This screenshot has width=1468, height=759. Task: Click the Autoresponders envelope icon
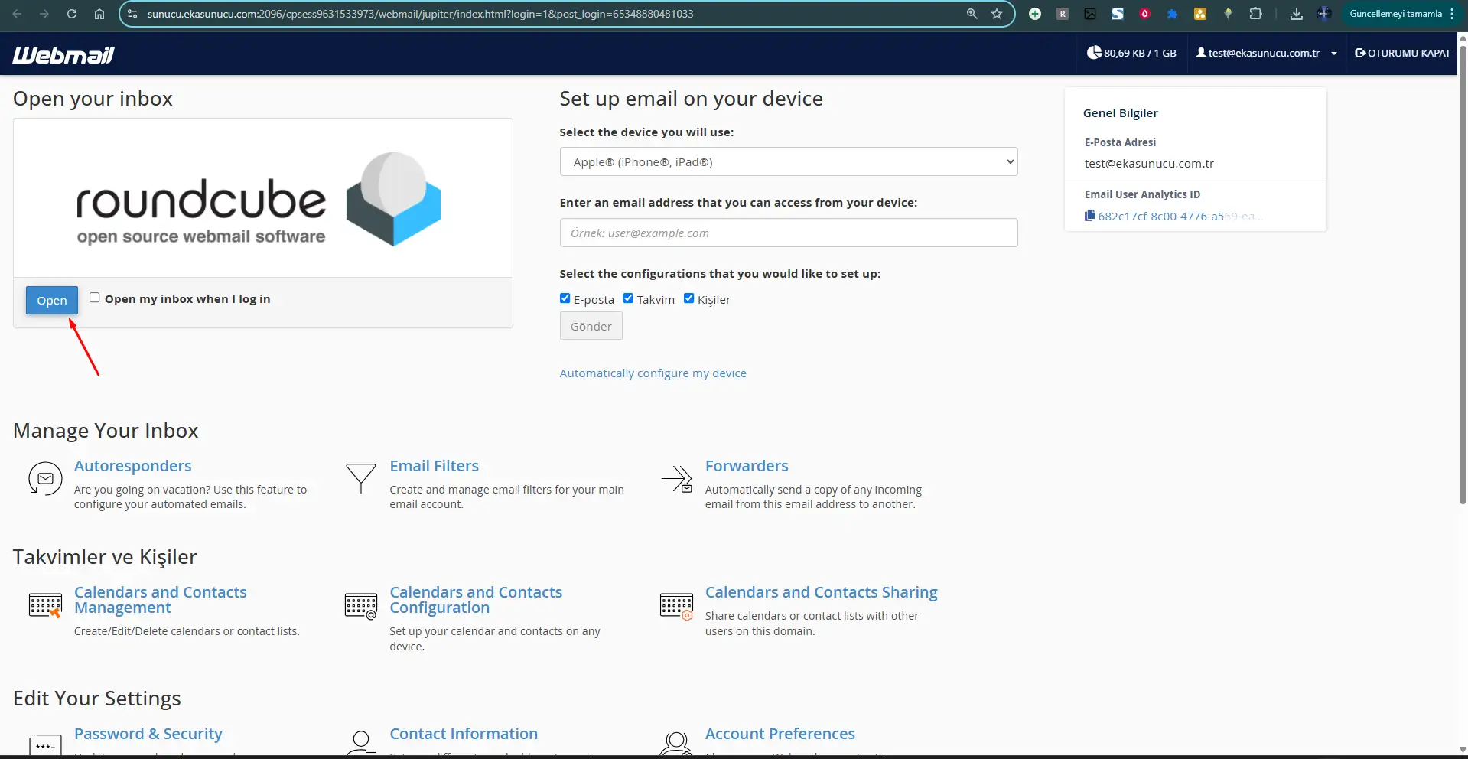click(45, 479)
